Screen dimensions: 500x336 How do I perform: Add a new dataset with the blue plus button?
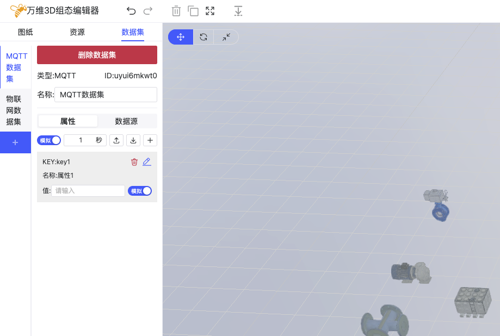click(15, 142)
